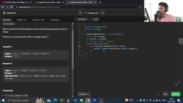Open the Solutions tab
This screenshot has width=183, height=103.
[x=38, y=20]
